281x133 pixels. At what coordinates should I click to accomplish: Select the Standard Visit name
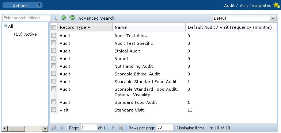click(129, 110)
